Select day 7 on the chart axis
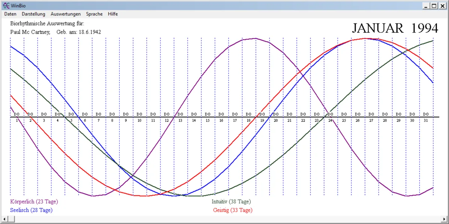The width and height of the screenshot is (449, 224). tap(99, 121)
